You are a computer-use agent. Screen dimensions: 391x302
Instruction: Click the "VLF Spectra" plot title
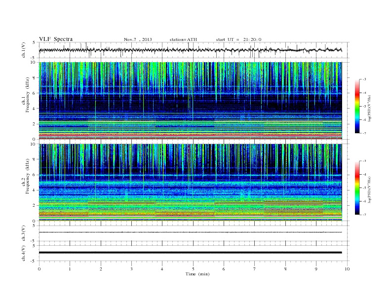56,39
